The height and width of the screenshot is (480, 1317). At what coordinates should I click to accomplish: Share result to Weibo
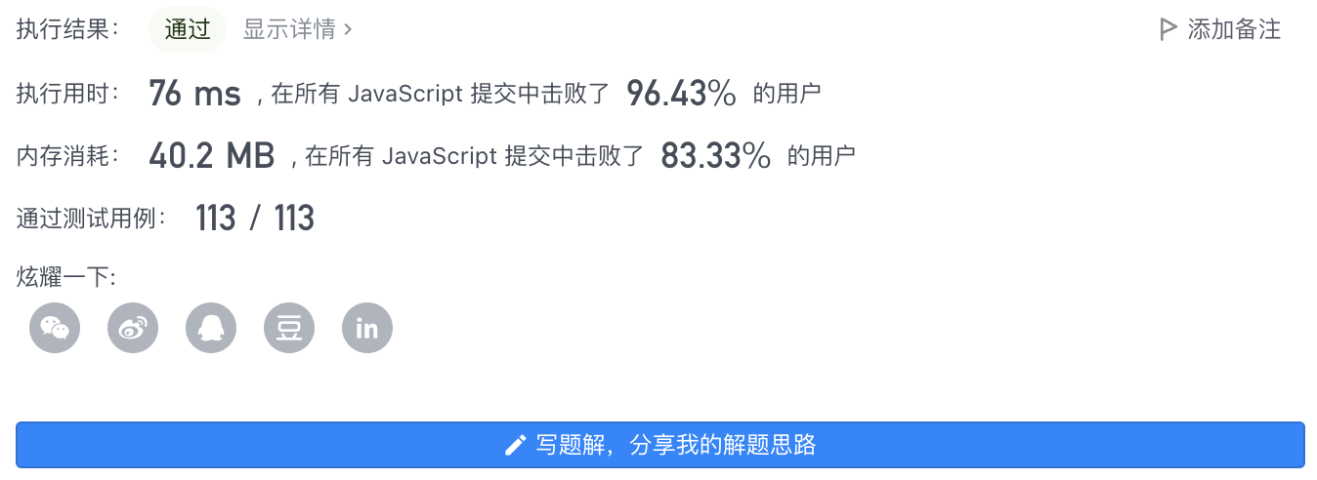pyautogui.click(x=133, y=328)
